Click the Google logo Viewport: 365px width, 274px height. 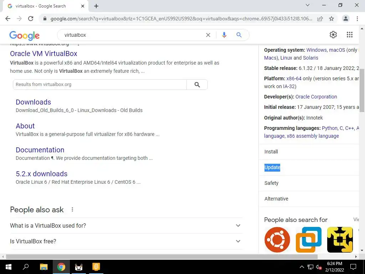click(25, 35)
